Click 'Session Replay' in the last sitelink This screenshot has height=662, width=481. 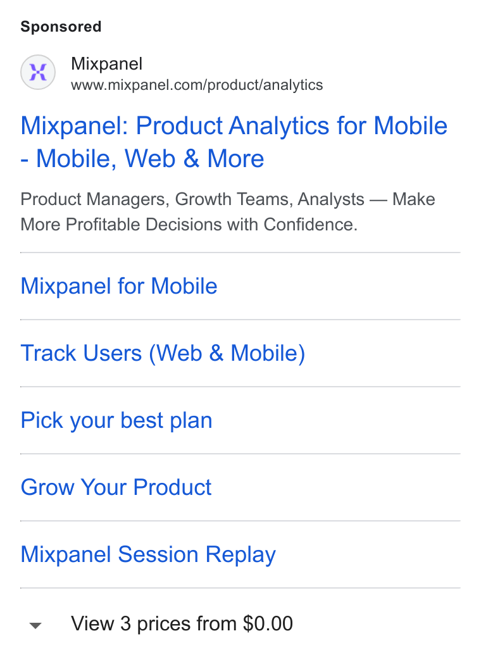tap(197, 555)
